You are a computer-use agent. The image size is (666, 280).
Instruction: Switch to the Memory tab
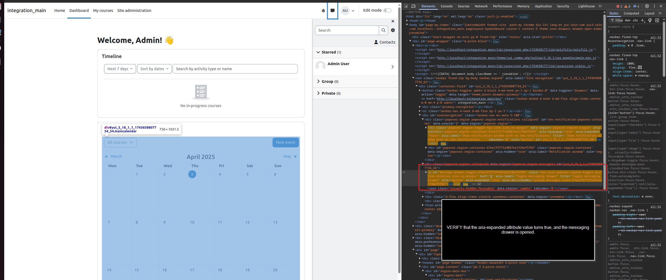(x=523, y=6)
